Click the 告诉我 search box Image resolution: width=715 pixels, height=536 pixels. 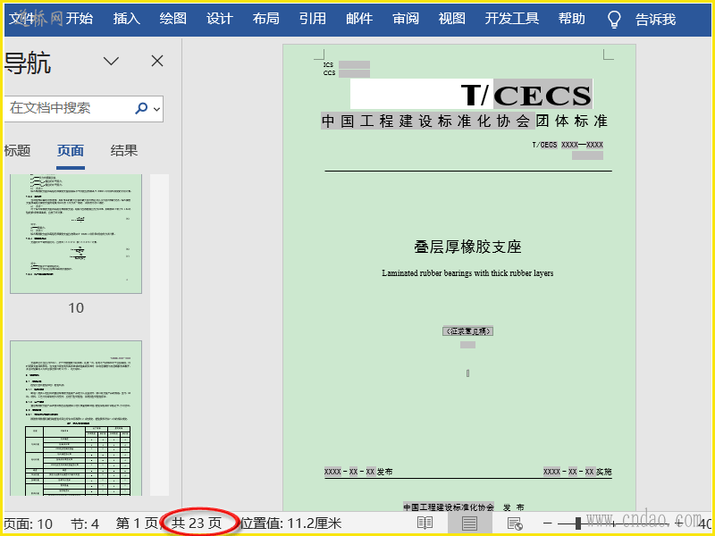coord(655,19)
